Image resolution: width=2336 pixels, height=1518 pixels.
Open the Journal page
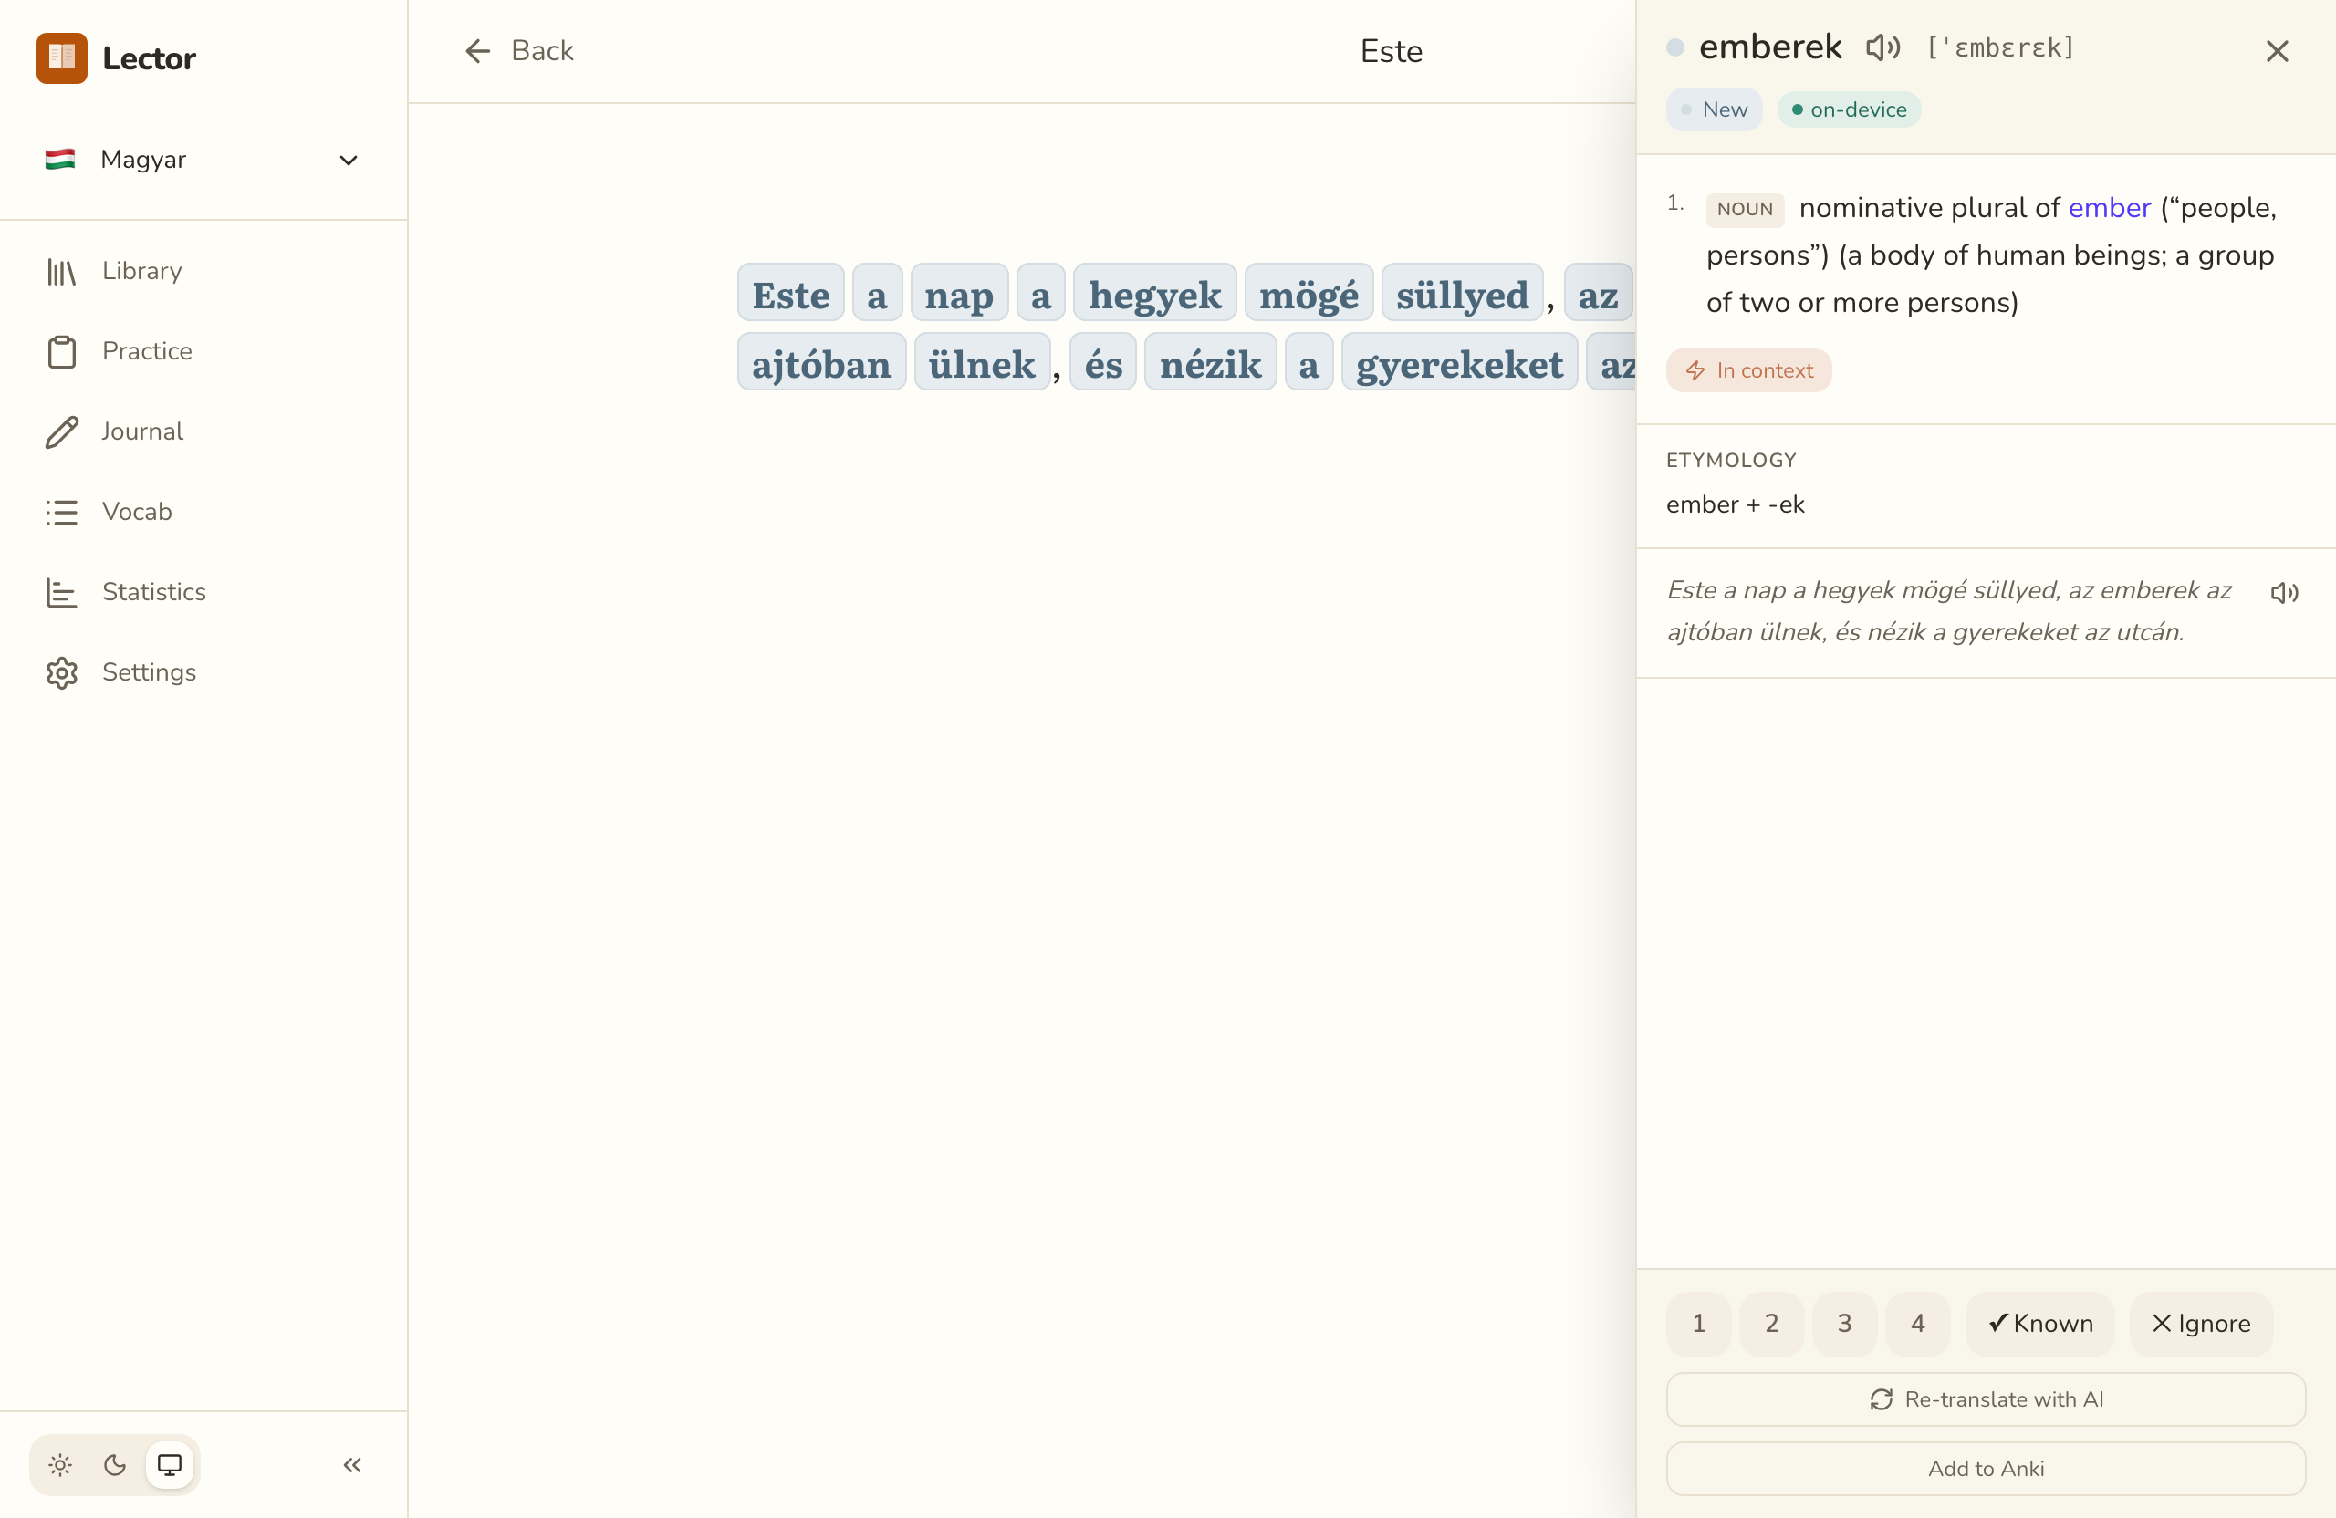point(203,431)
